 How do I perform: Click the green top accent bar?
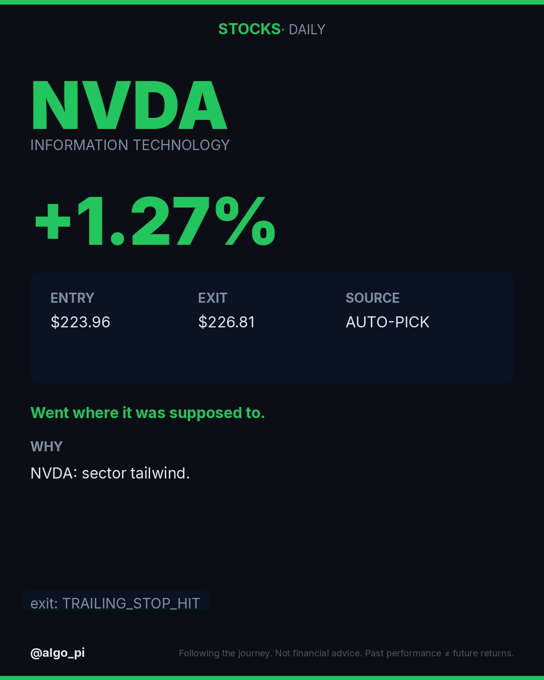point(272,2)
